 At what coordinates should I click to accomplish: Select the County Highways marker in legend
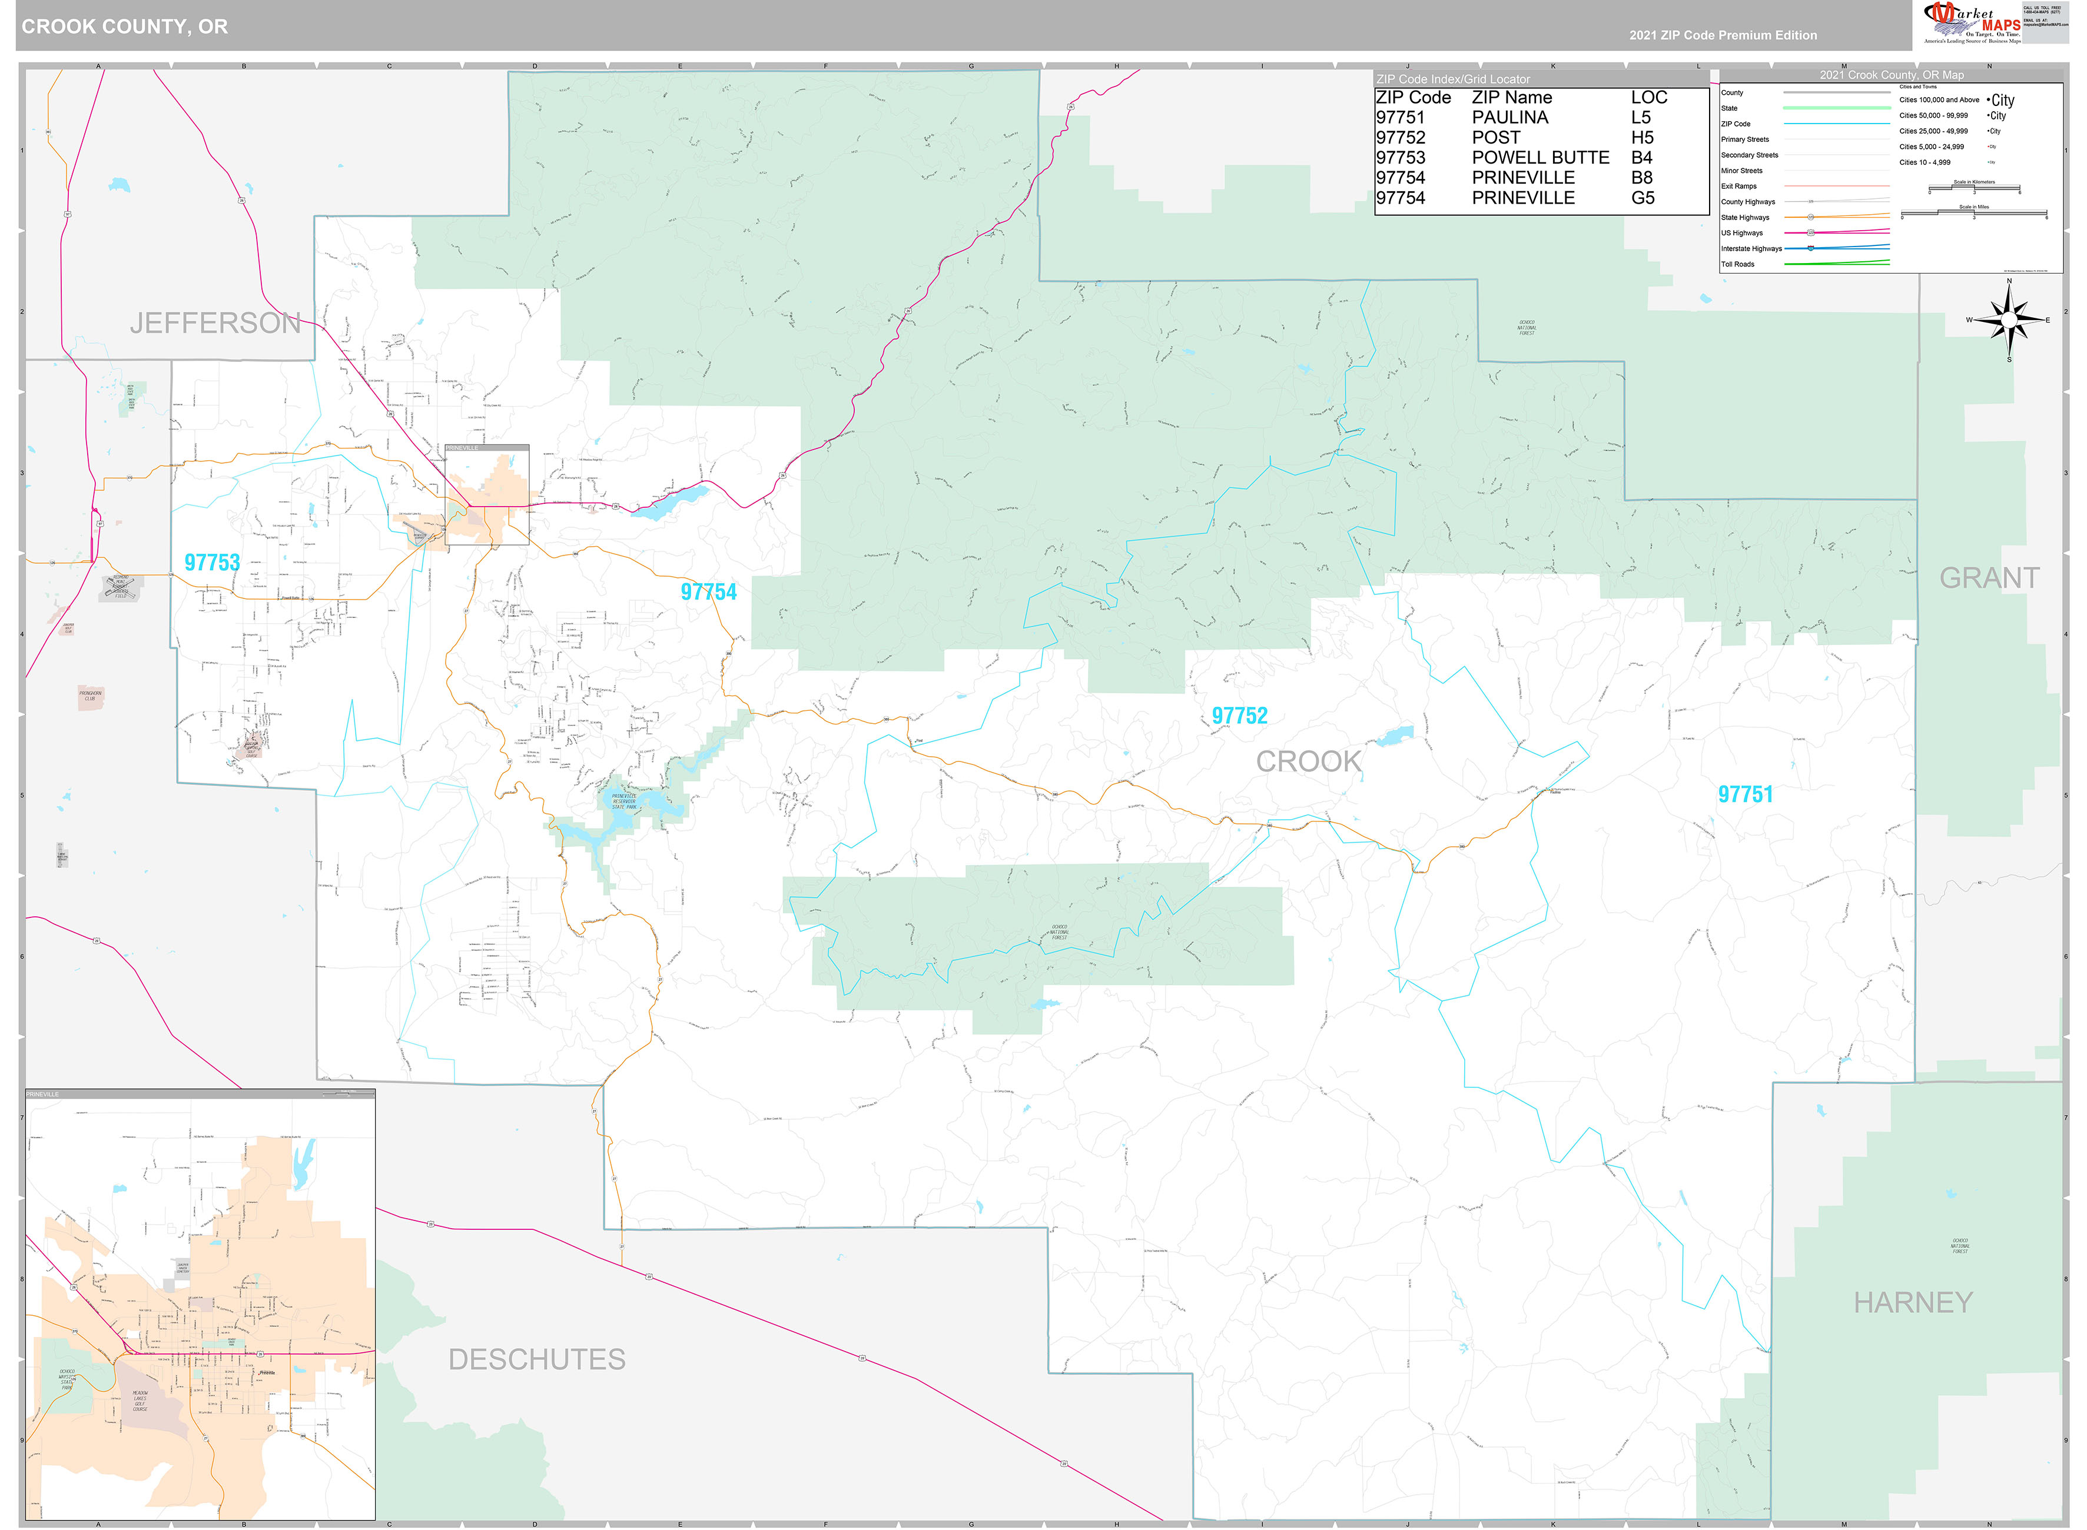point(1812,202)
